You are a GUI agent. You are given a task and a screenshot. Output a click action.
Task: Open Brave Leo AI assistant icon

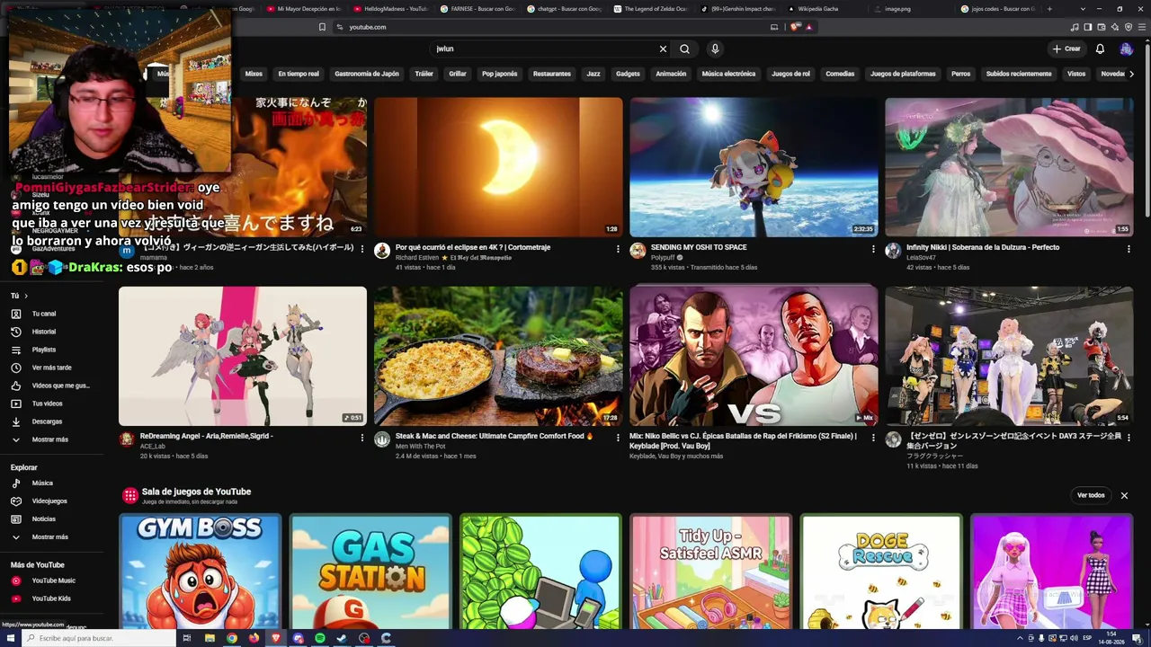pos(1114,27)
